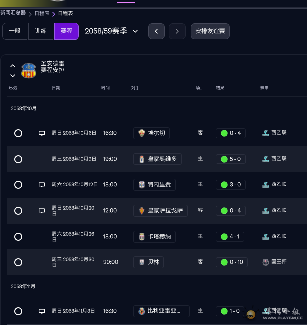Switch to the 一般 tab
The height and width of the screenshot is (325, 307).
(15, 31)
